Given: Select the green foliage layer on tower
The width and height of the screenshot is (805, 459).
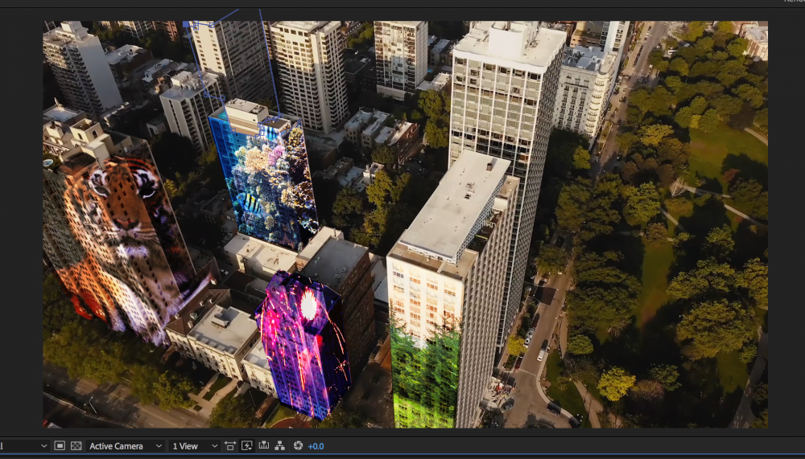Looking at the screenshot, I should [424, 374].
